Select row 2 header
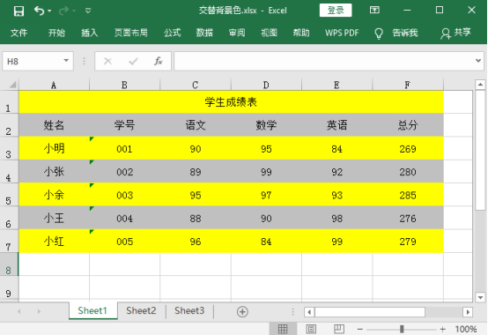This screenshot has width=488, height=335. [9, 125]
